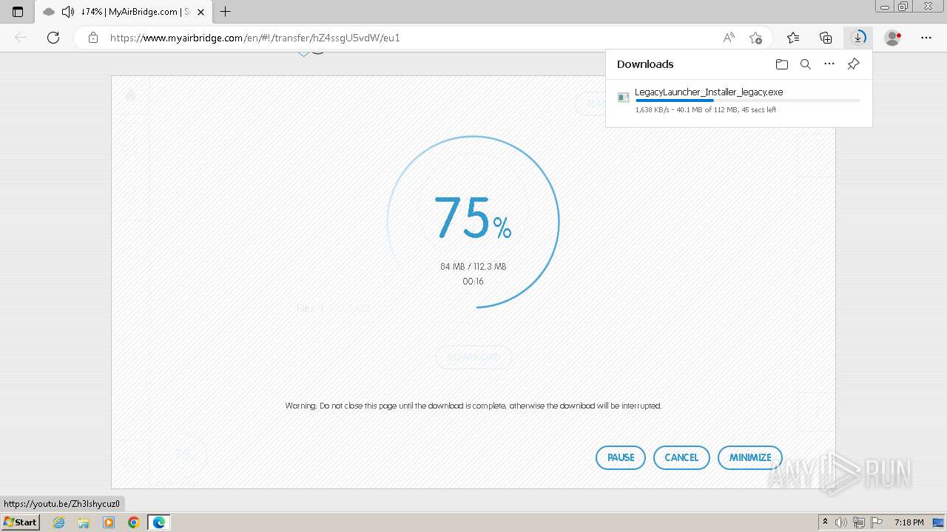Search downloads in the panel

click(806, 64)
